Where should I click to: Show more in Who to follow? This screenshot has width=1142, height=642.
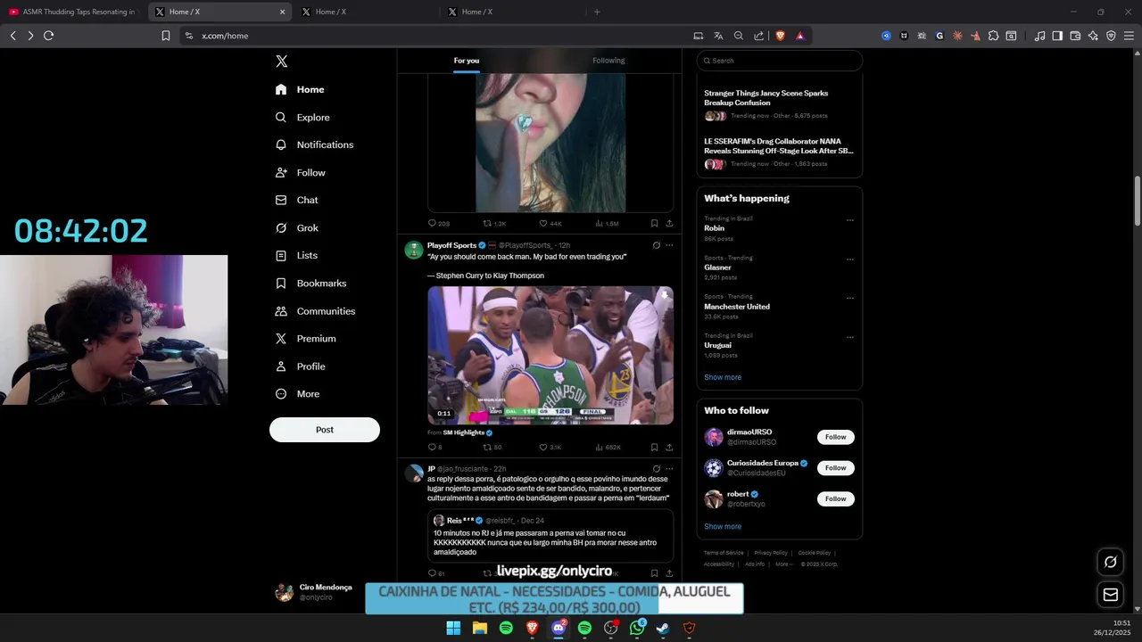point(723,527)
